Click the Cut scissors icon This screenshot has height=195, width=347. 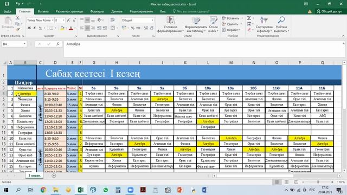(17, 18)
